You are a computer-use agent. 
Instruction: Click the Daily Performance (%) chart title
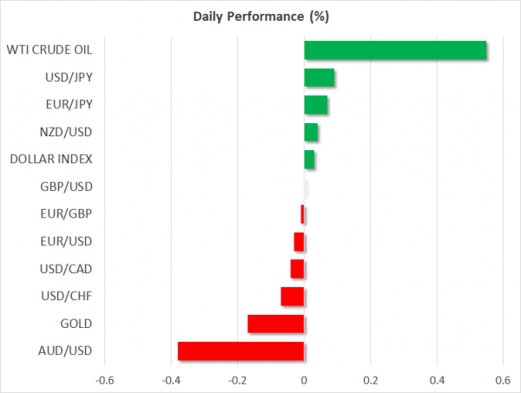[x=260, y=17]
